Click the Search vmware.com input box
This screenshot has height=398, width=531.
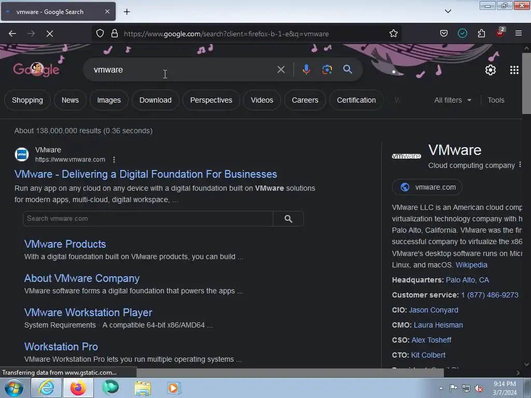click(148, 219)
